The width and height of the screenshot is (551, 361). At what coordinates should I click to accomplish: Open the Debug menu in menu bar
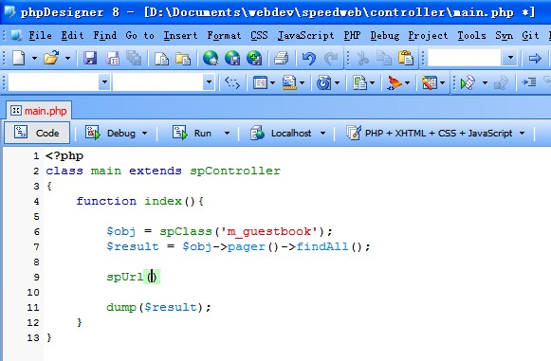click(385, 35)
